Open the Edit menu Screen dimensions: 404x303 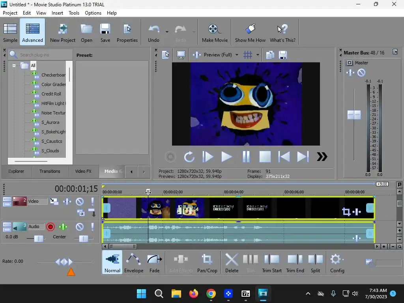pos(26,13)
